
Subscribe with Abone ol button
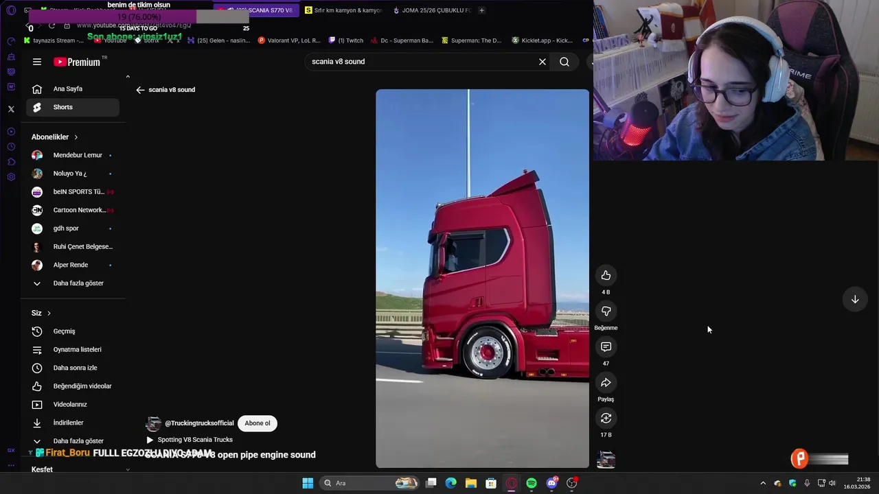pyautogui.click(x=258, y=423)
